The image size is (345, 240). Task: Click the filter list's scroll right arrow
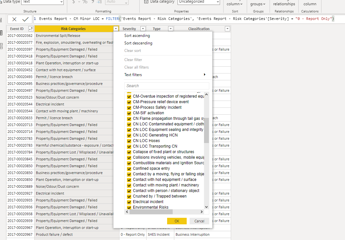(201, 212)
